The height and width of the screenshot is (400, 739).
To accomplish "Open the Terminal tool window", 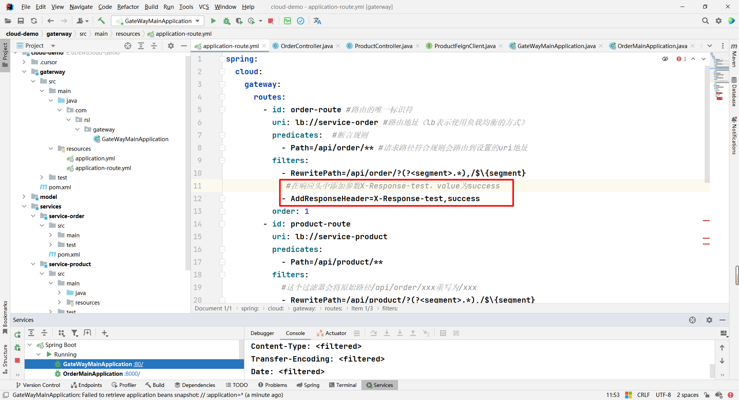I will (343, 385).
